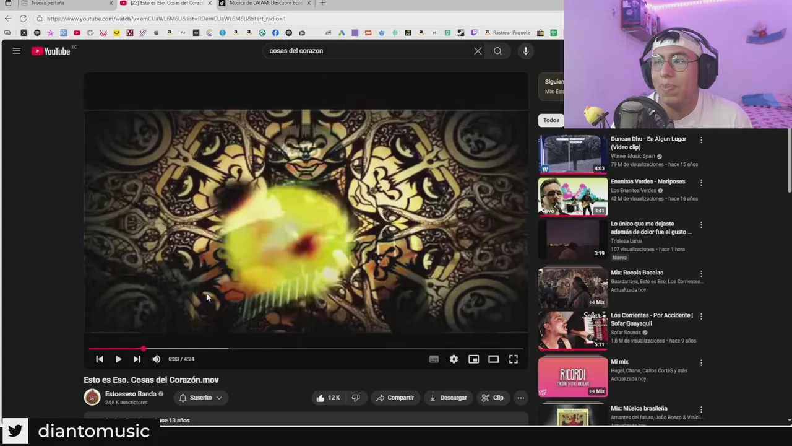
Task: Go to the YouTube home logo
Action: pyautogui.click(x=51, y=51)
